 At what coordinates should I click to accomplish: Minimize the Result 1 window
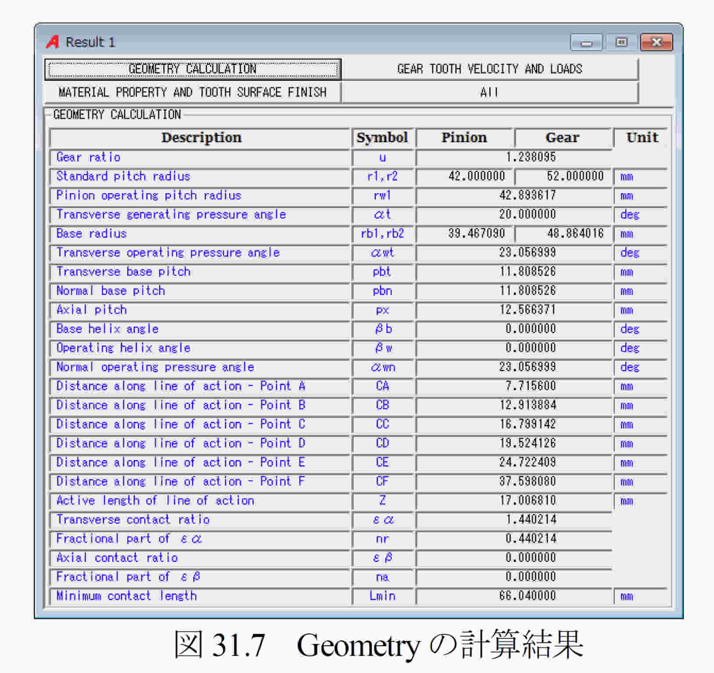pos(586,43)
